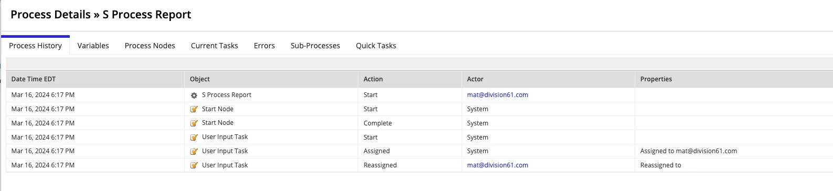Click the 'Start' action in S Process Report row

pos(370,95)
